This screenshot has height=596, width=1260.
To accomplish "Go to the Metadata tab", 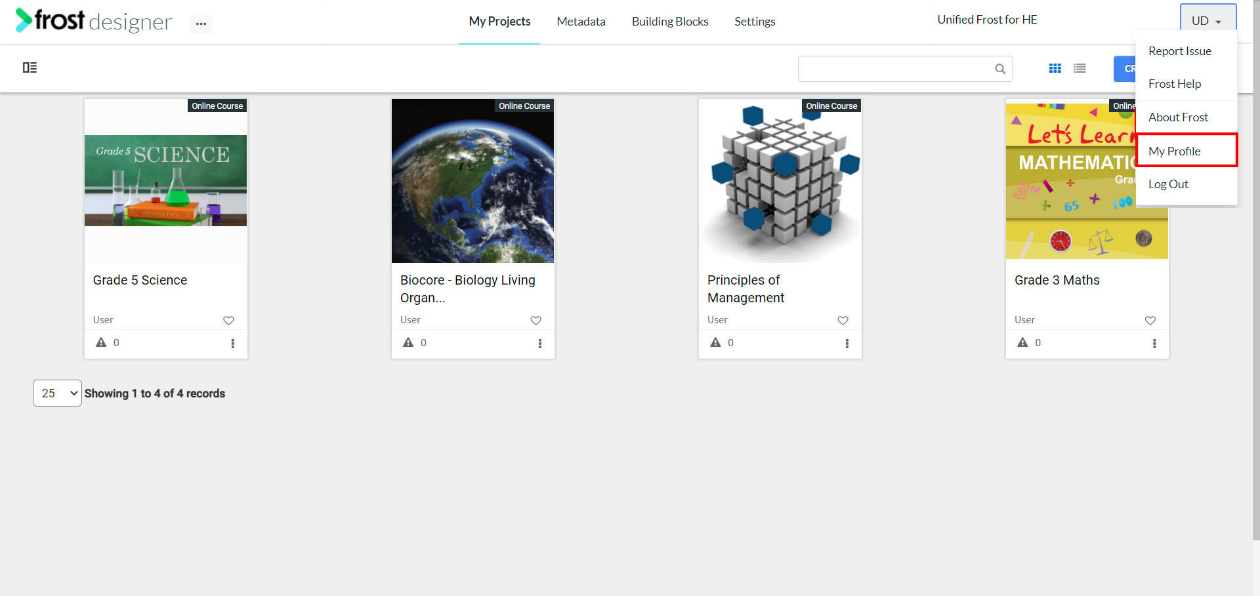I will coord(581,22).
